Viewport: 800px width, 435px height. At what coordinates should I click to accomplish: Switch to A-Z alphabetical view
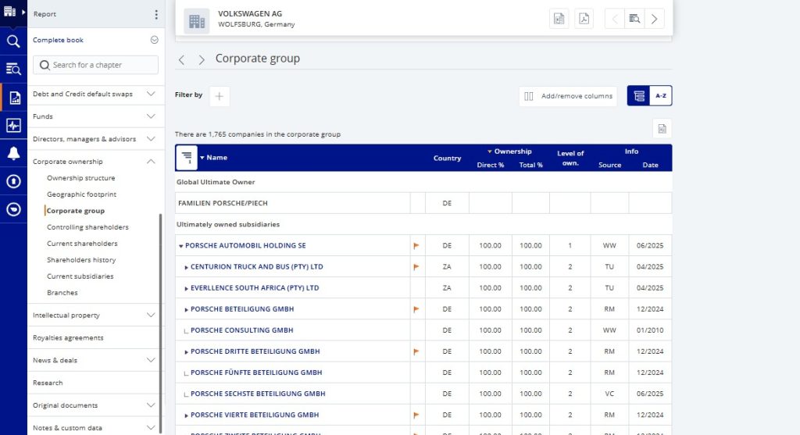point(661,96)
